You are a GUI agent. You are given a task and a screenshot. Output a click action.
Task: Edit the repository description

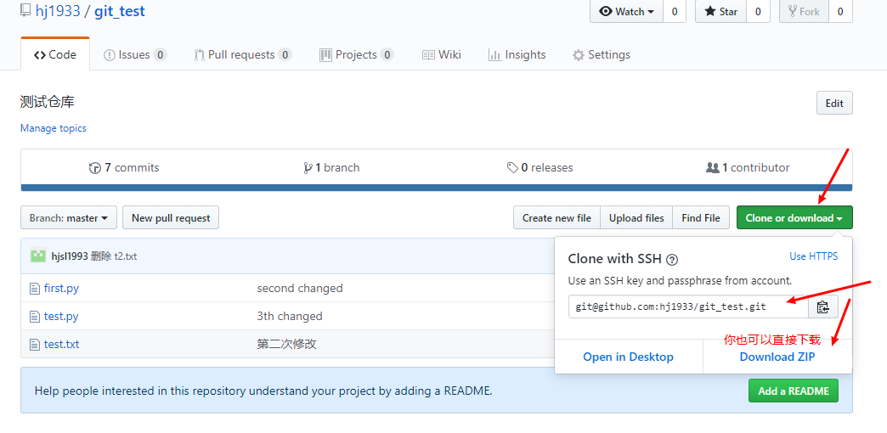834,104
